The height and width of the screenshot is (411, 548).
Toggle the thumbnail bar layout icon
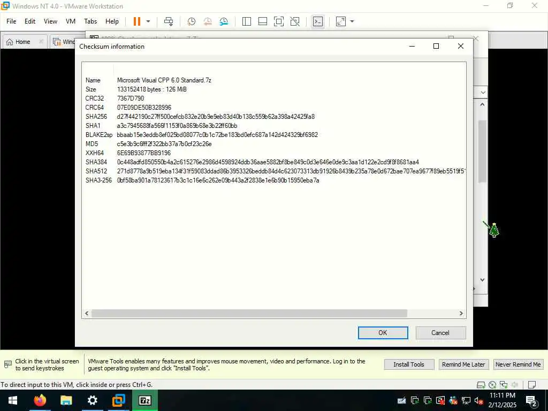pos(262,21)
